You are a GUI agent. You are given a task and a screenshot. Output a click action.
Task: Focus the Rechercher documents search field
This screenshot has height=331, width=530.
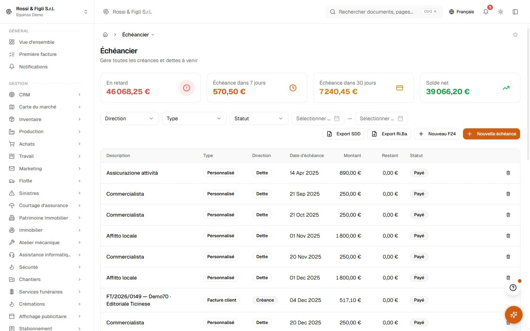pos(384,12)
